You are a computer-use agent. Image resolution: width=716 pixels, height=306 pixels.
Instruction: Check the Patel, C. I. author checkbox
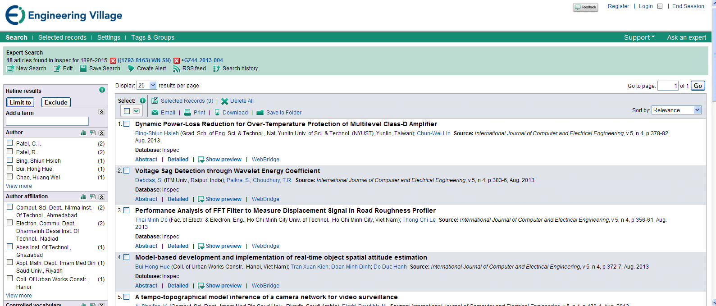click(x=9, y=143)
